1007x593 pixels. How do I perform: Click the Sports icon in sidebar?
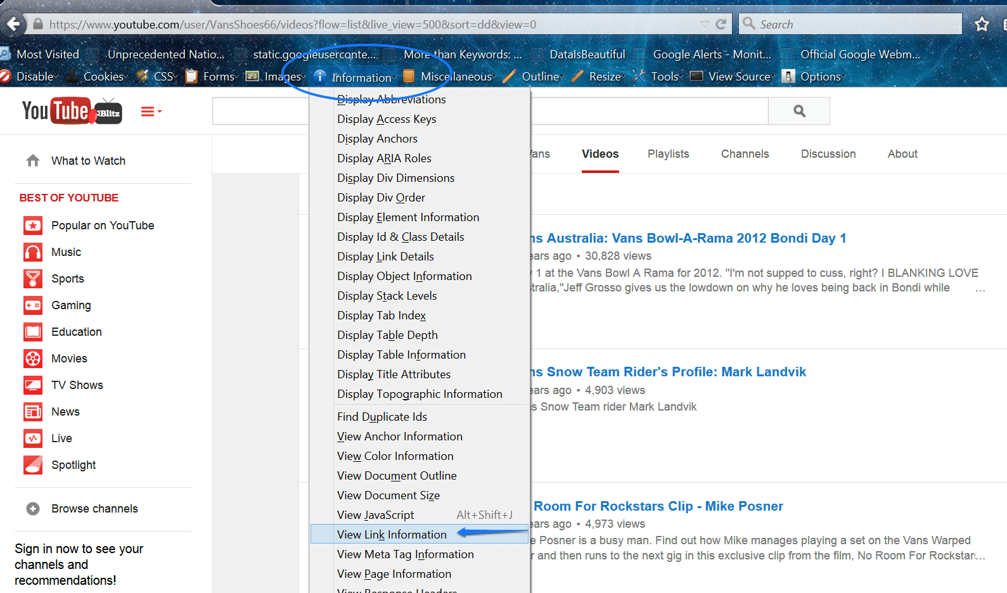pyautogui.click(x=33, y=279)
